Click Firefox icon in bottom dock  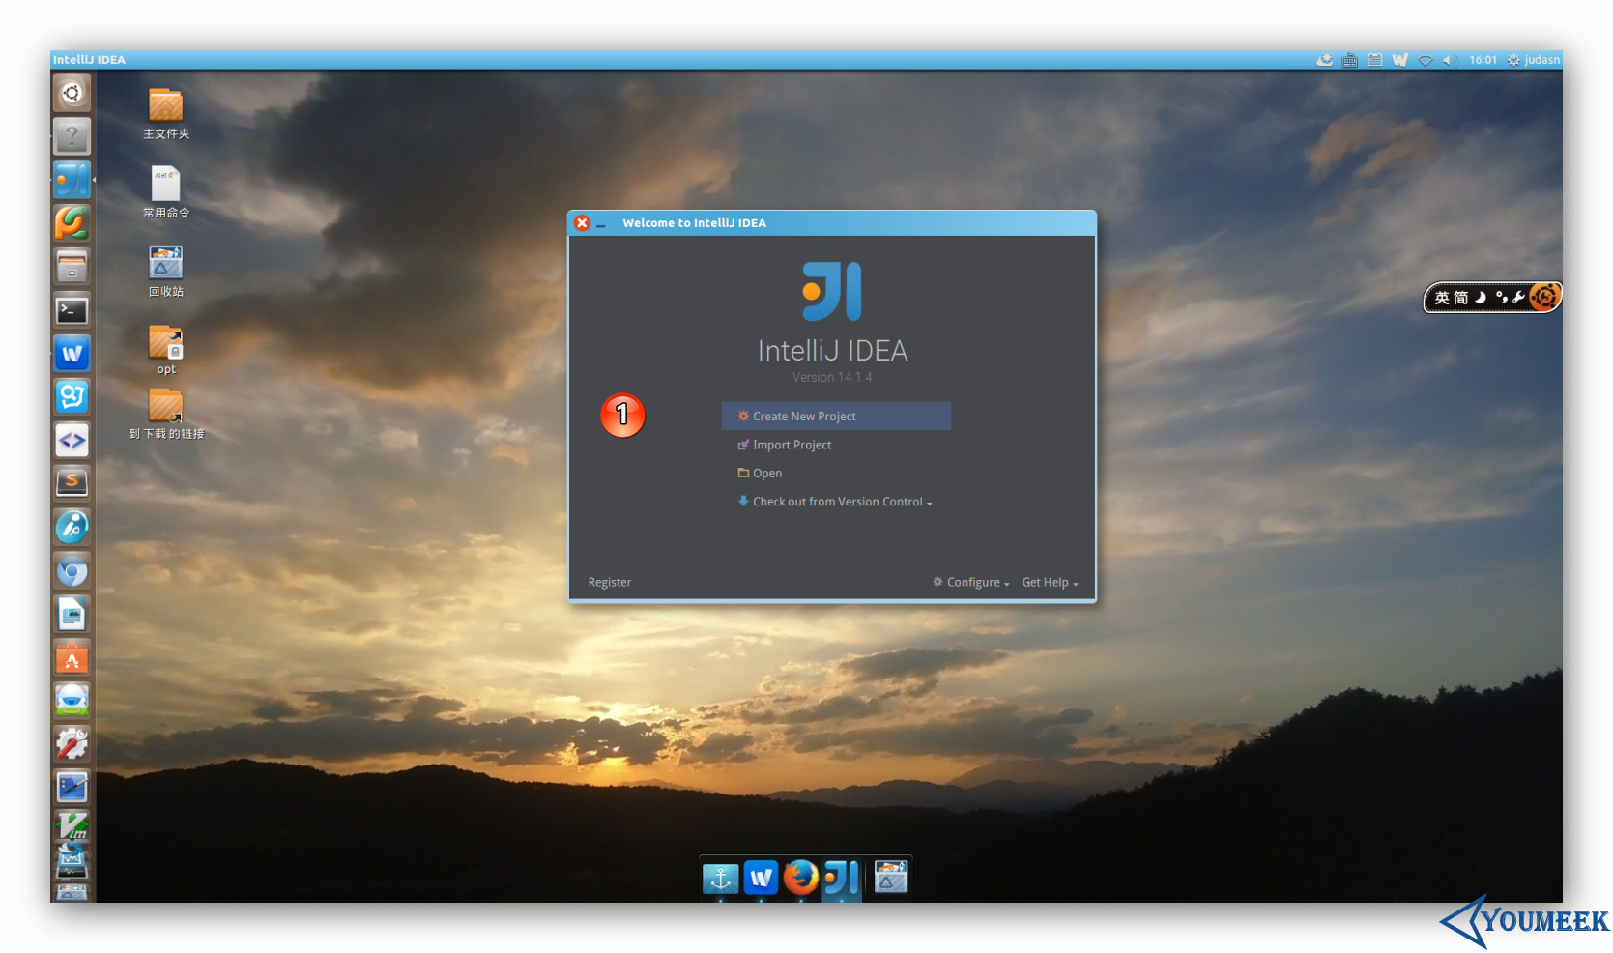click(800, 878)
